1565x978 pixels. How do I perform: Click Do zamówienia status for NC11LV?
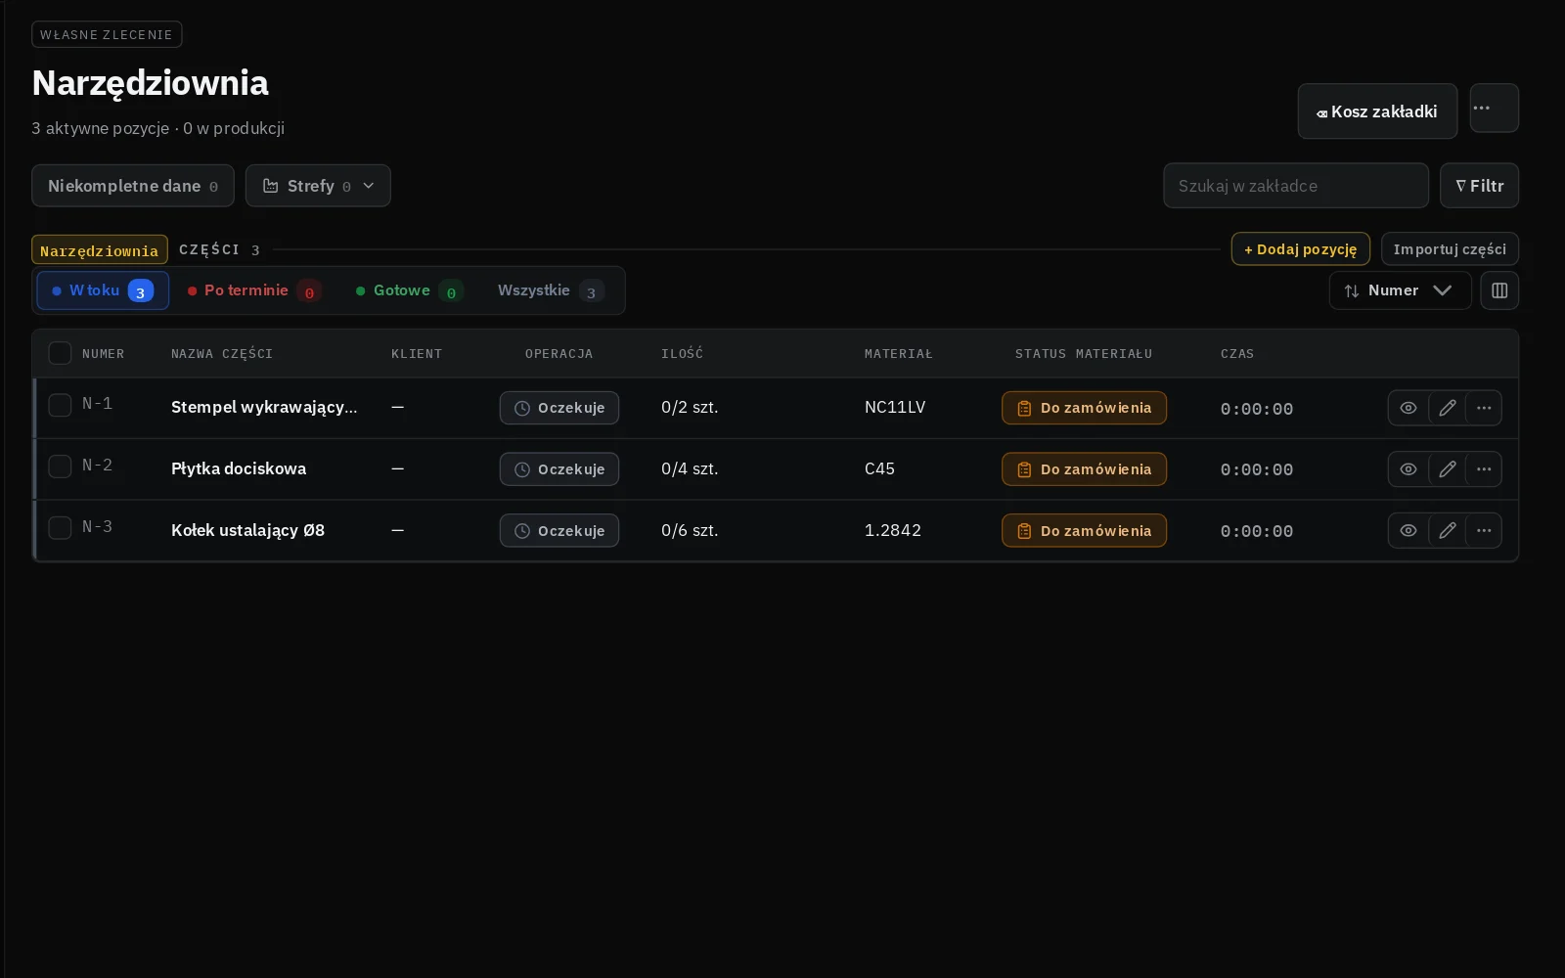tap(1084, 408)
